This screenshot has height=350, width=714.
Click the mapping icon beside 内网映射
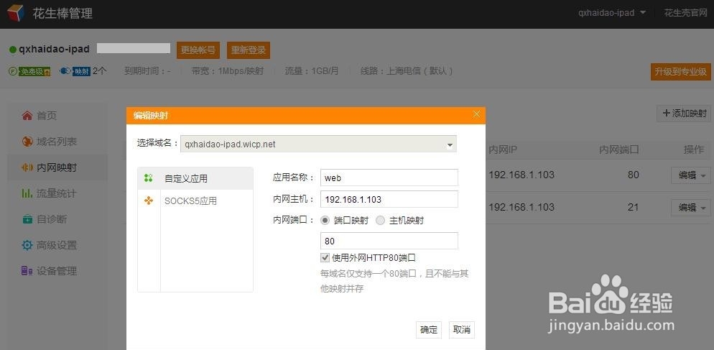[x=27, y=167]
